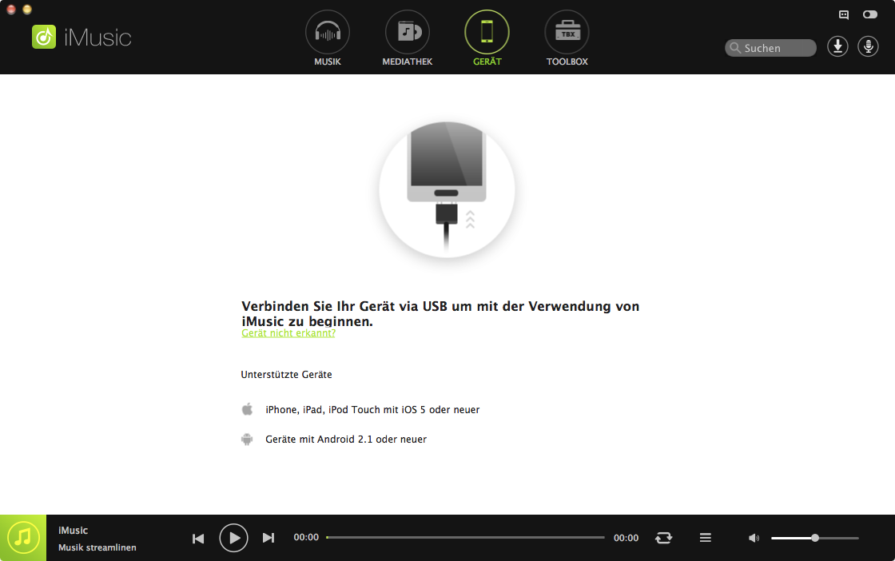The height and width of the screenshot is (561, 895).
Task: Click the iMusic logo icon
Action: (44, 37)
